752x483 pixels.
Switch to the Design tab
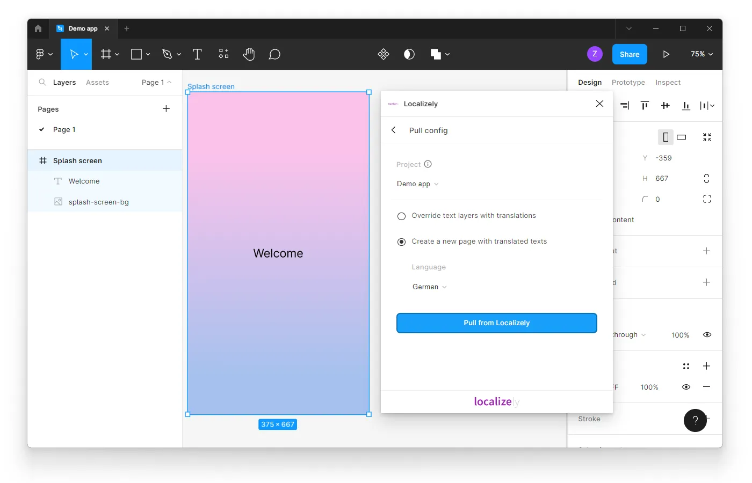590,82
